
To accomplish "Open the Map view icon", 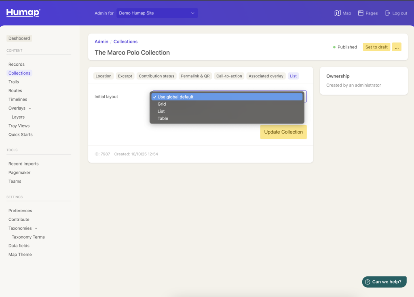I will click(338, 13).
